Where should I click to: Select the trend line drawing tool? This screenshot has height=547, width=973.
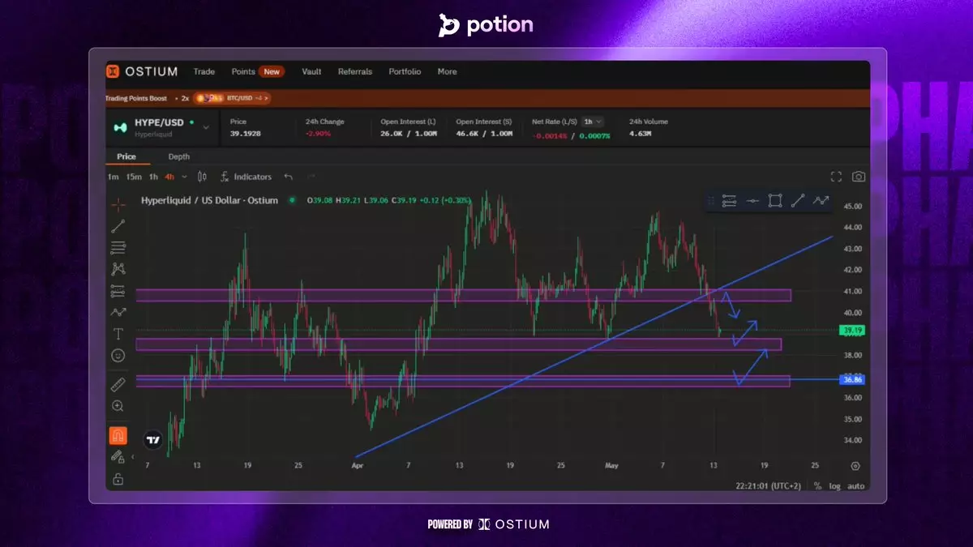point(118,226)
